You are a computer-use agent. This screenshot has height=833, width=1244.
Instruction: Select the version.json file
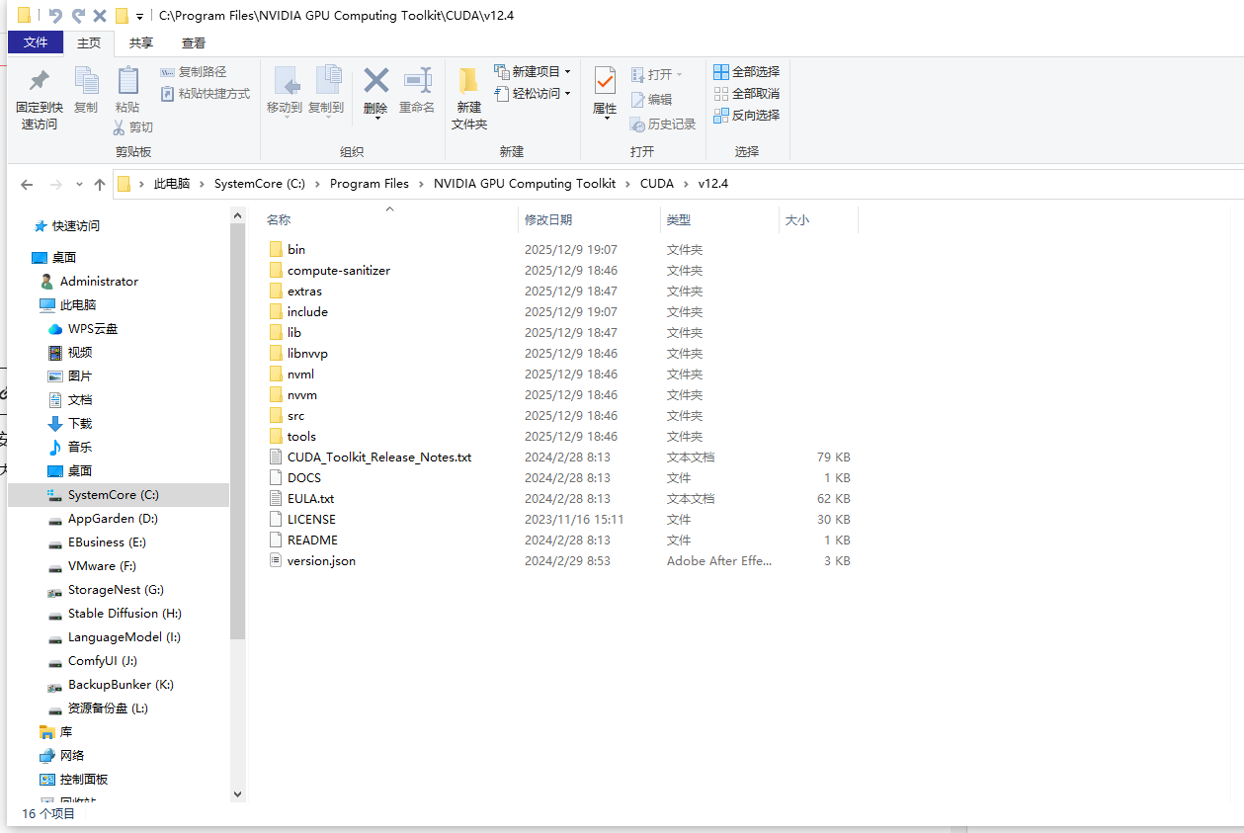point(321,561)
